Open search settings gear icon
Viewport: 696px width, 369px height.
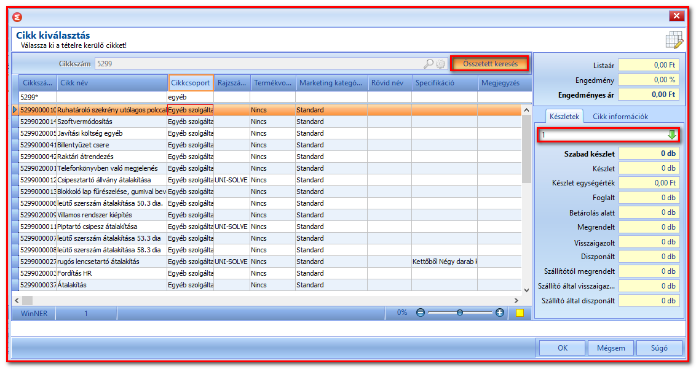pyautogui.click(x=440, y=64)
